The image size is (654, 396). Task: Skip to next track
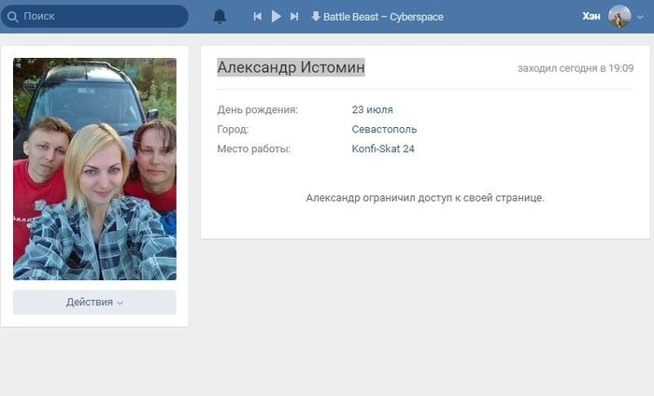(x=294, y=16)
